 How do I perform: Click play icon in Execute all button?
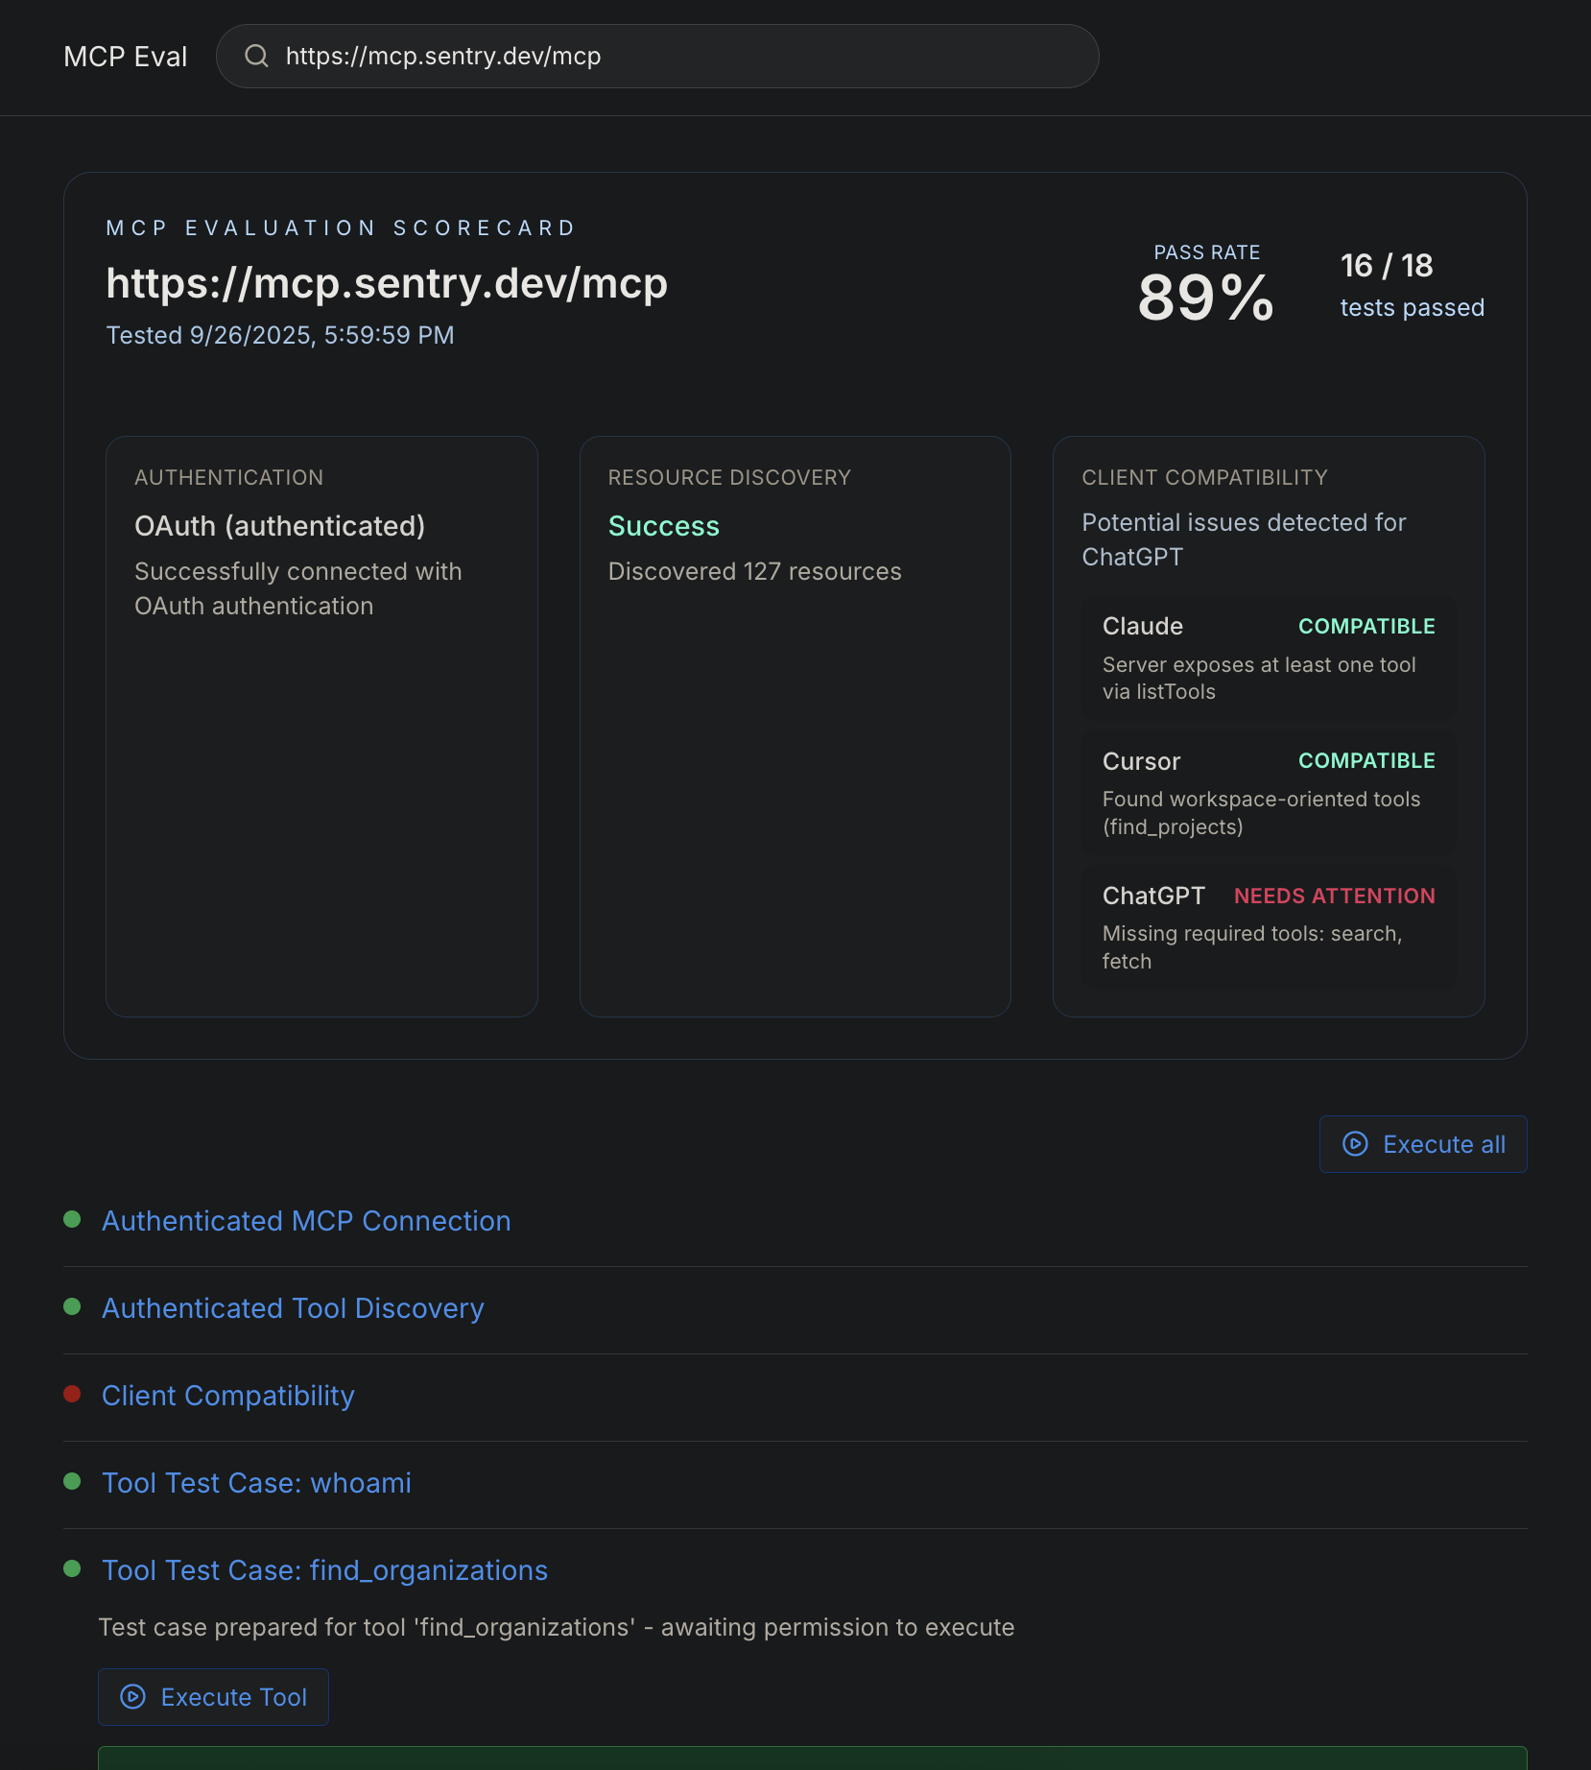pos(1355,1143)
